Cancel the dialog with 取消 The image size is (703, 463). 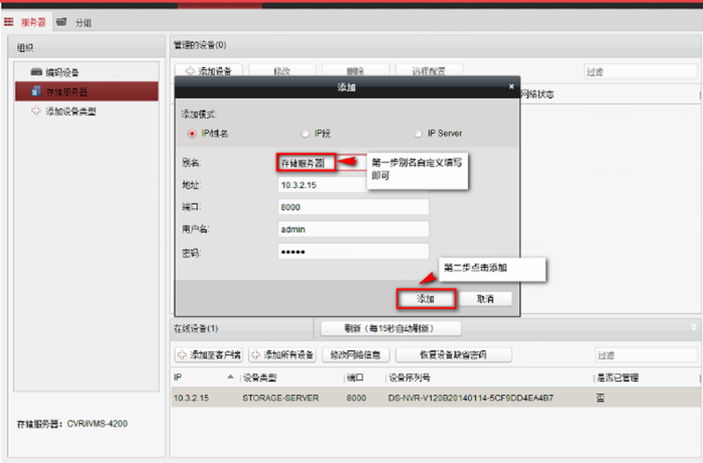485,299
